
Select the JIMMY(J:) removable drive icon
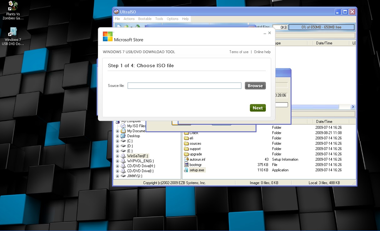(x=123, y=176)
